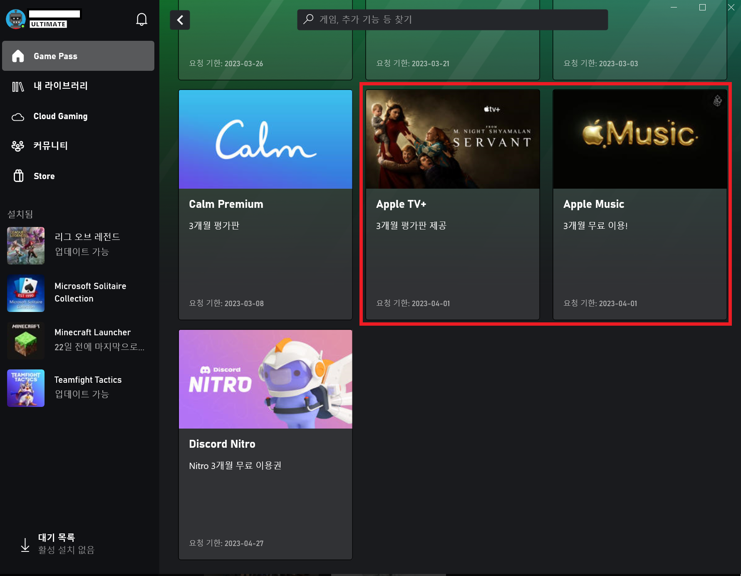The width and height of the screenshot is (741, 576).
Task: Click the search magnifier icon
Action: click(308, 19)
